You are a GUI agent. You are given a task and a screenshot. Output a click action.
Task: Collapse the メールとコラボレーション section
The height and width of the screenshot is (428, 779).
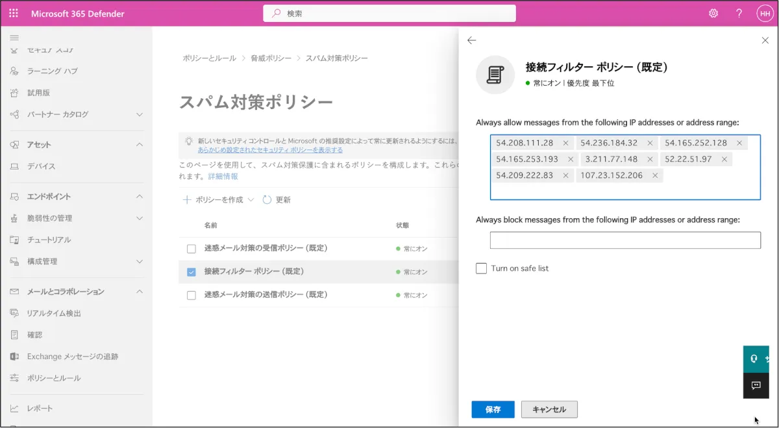click(x=139, y=292)
